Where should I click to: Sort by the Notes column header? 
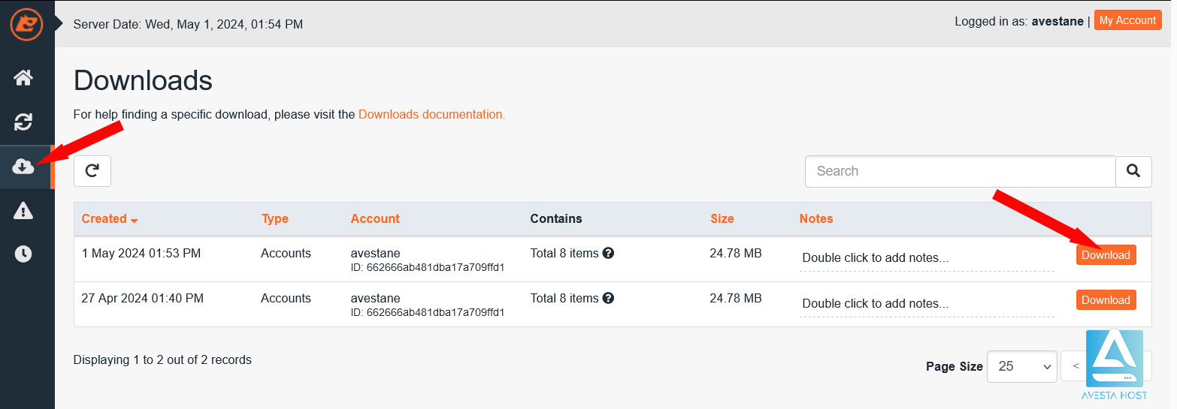pos(816,219)
